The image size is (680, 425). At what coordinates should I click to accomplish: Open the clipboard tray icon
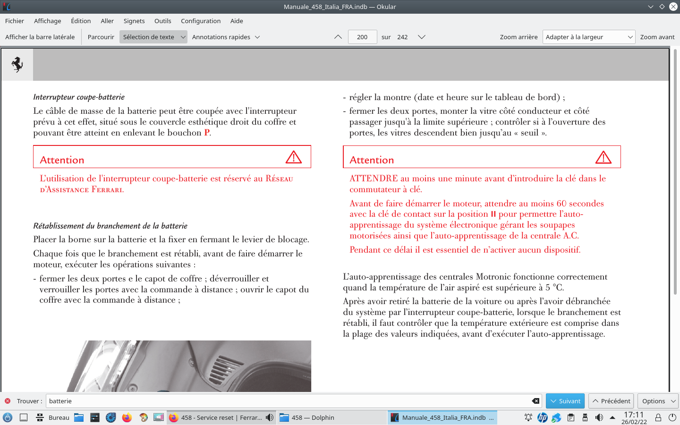571,417
